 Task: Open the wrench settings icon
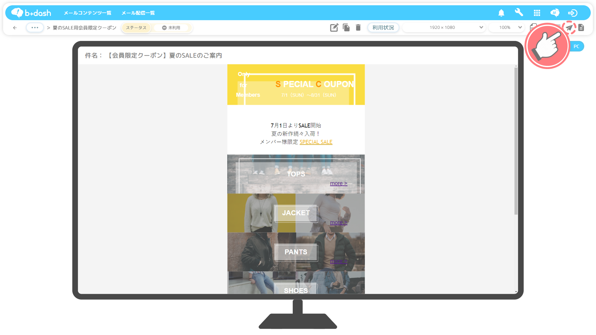pos(519,13)
